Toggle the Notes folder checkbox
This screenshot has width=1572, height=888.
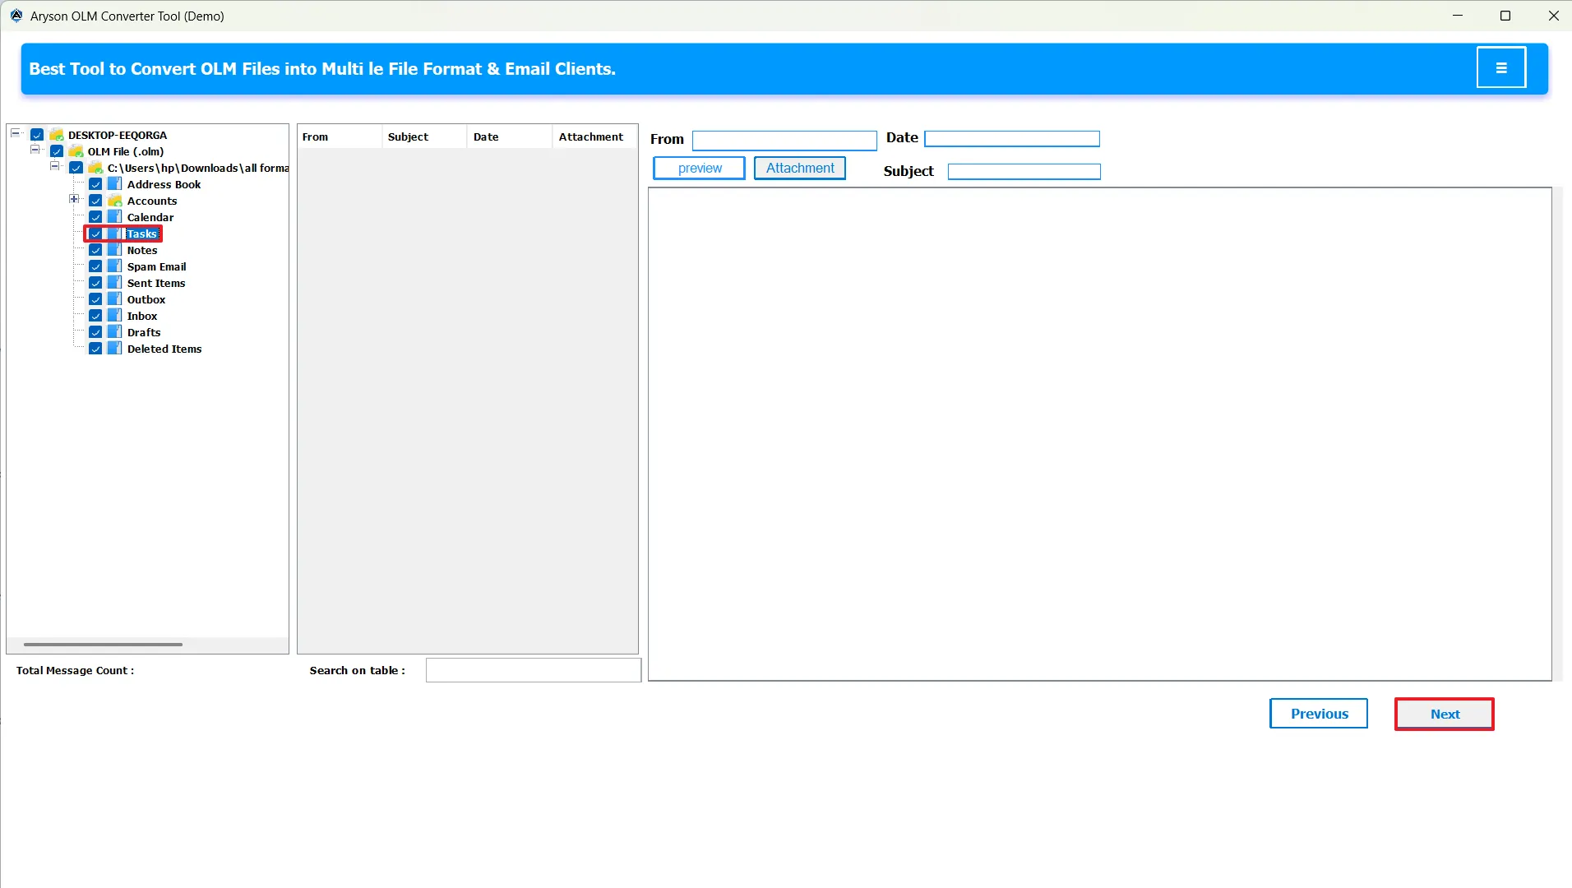(96, 249)
